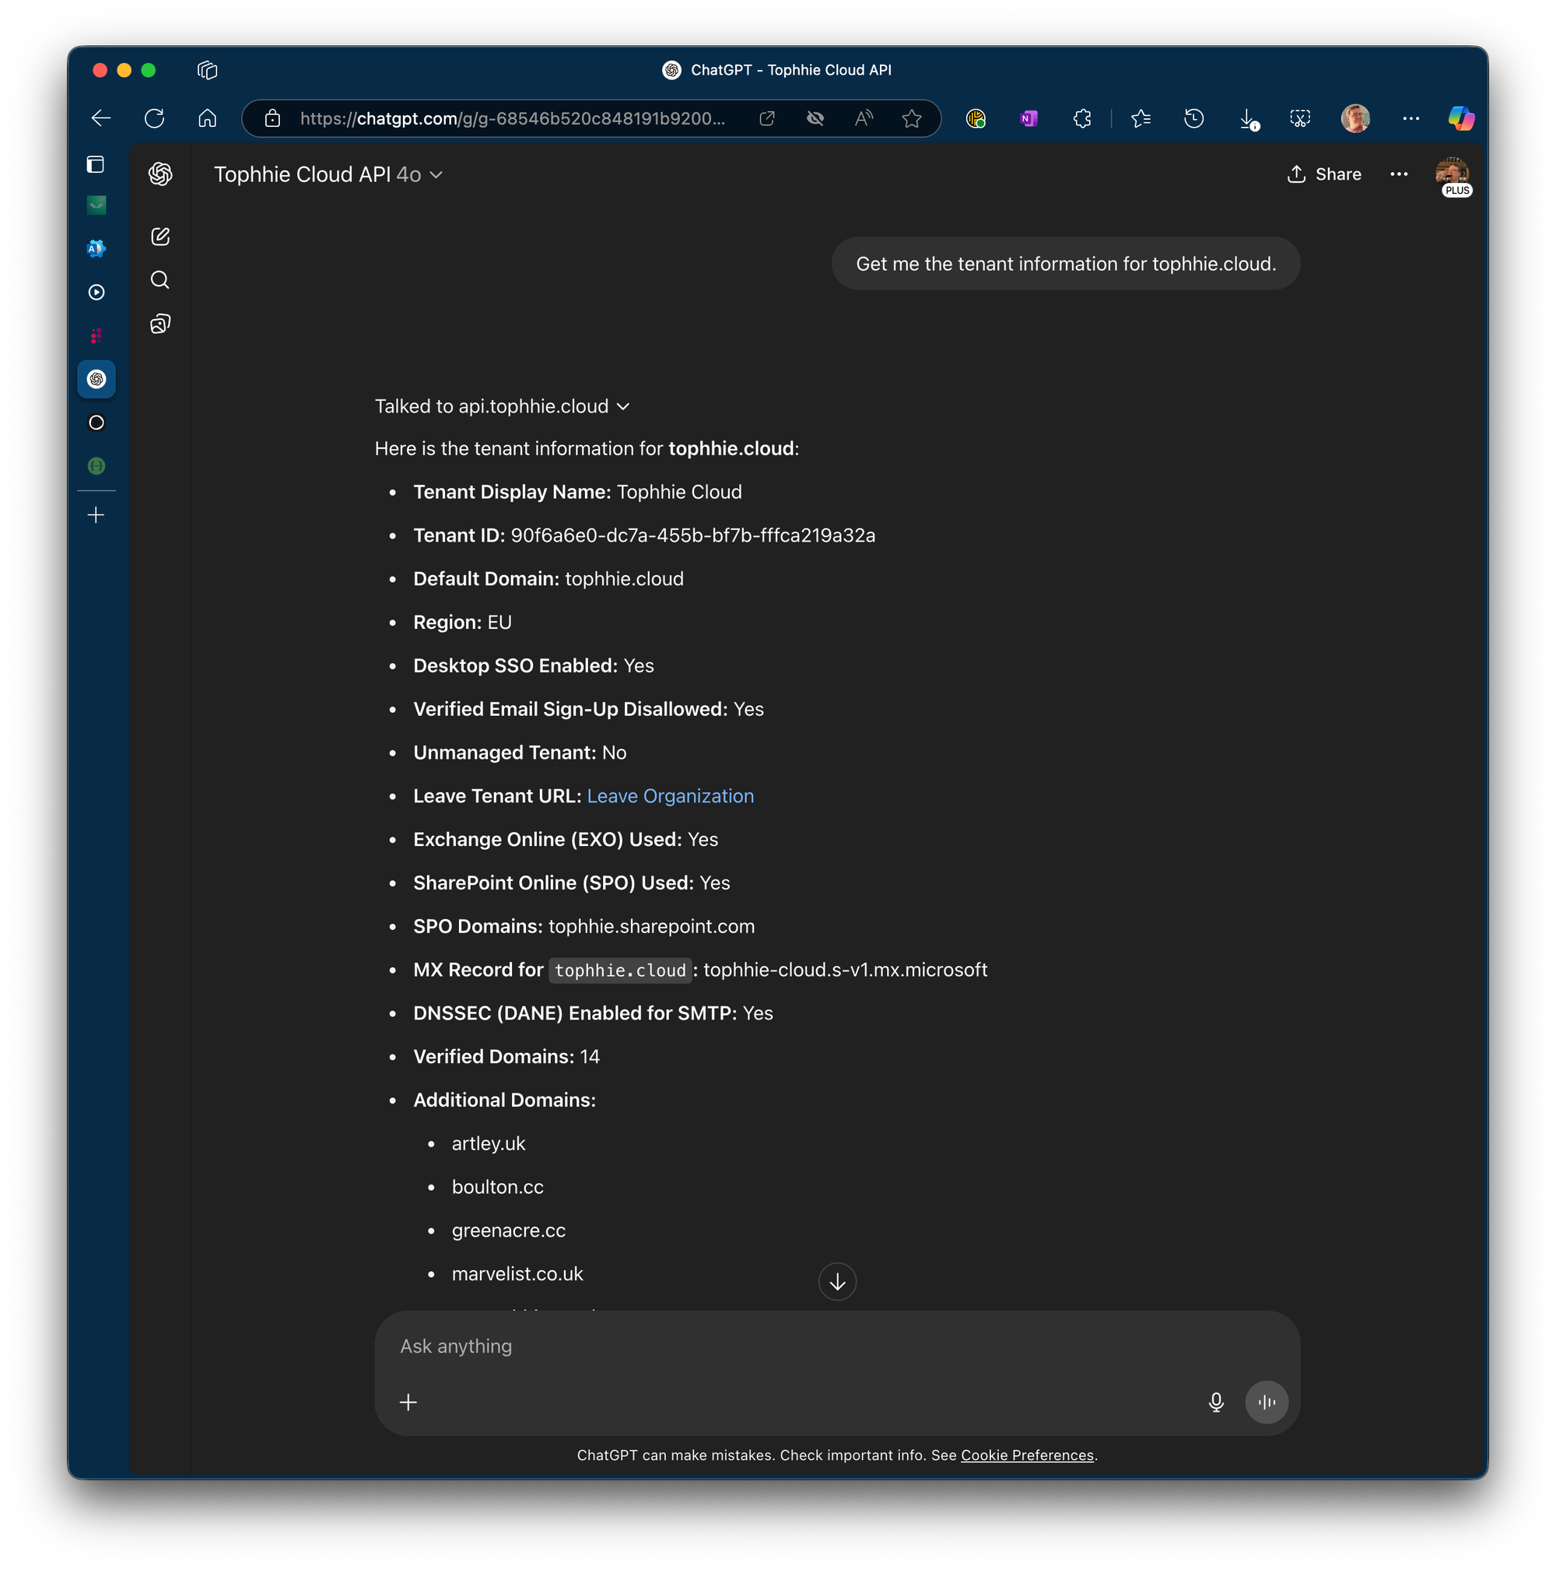Select the boulton.cc domain entry
The width and height of the screenshot is (1556, 1569).
498,1188
